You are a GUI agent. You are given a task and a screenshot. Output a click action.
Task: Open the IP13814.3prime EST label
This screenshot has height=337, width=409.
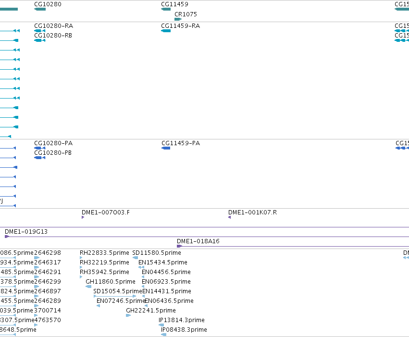(x=182, y=320)
